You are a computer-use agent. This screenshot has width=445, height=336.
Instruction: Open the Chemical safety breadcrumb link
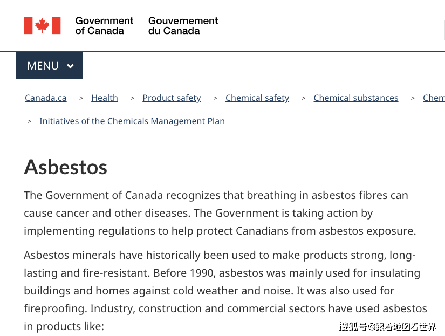tap(257, 98)
